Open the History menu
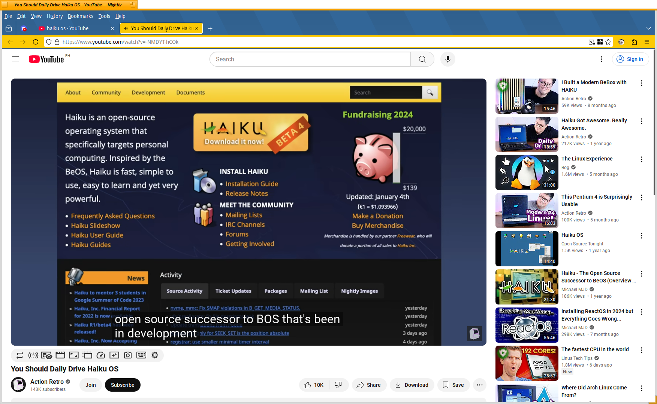 [x=55, y=16]
